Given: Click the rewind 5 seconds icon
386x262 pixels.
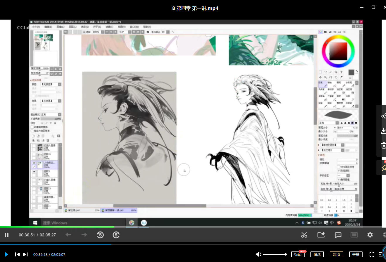Looking at the screenshot, I should (100, 235).
